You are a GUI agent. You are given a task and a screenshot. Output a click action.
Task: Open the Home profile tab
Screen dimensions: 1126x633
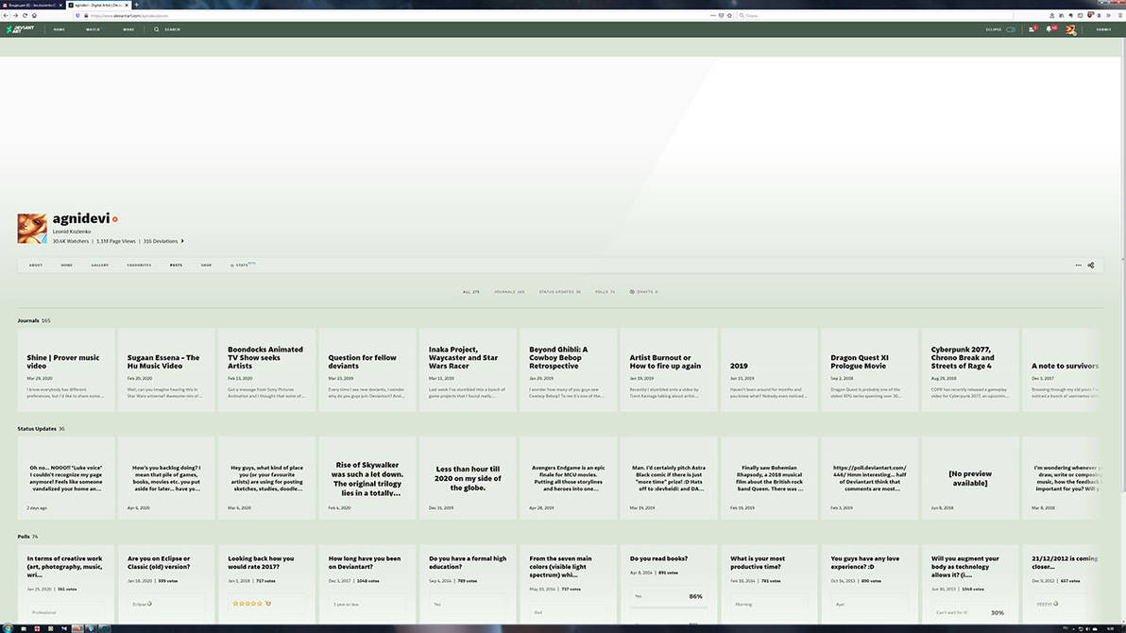[x=67, y=265]
